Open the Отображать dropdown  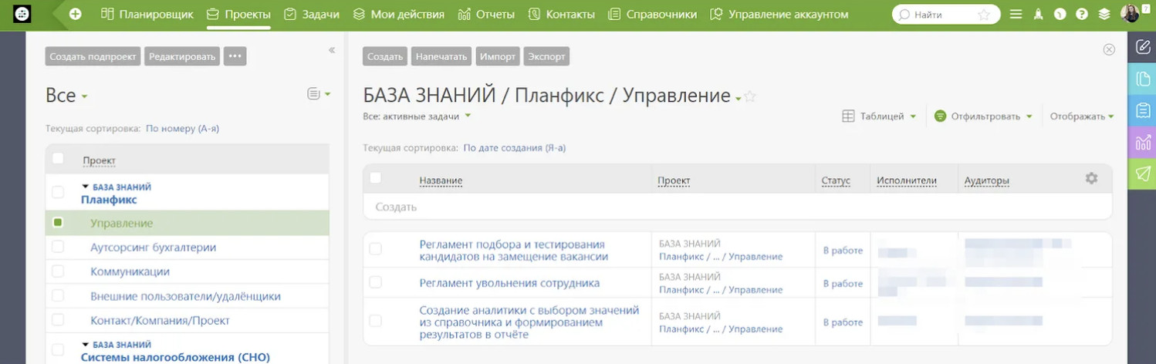[1082, 116]
